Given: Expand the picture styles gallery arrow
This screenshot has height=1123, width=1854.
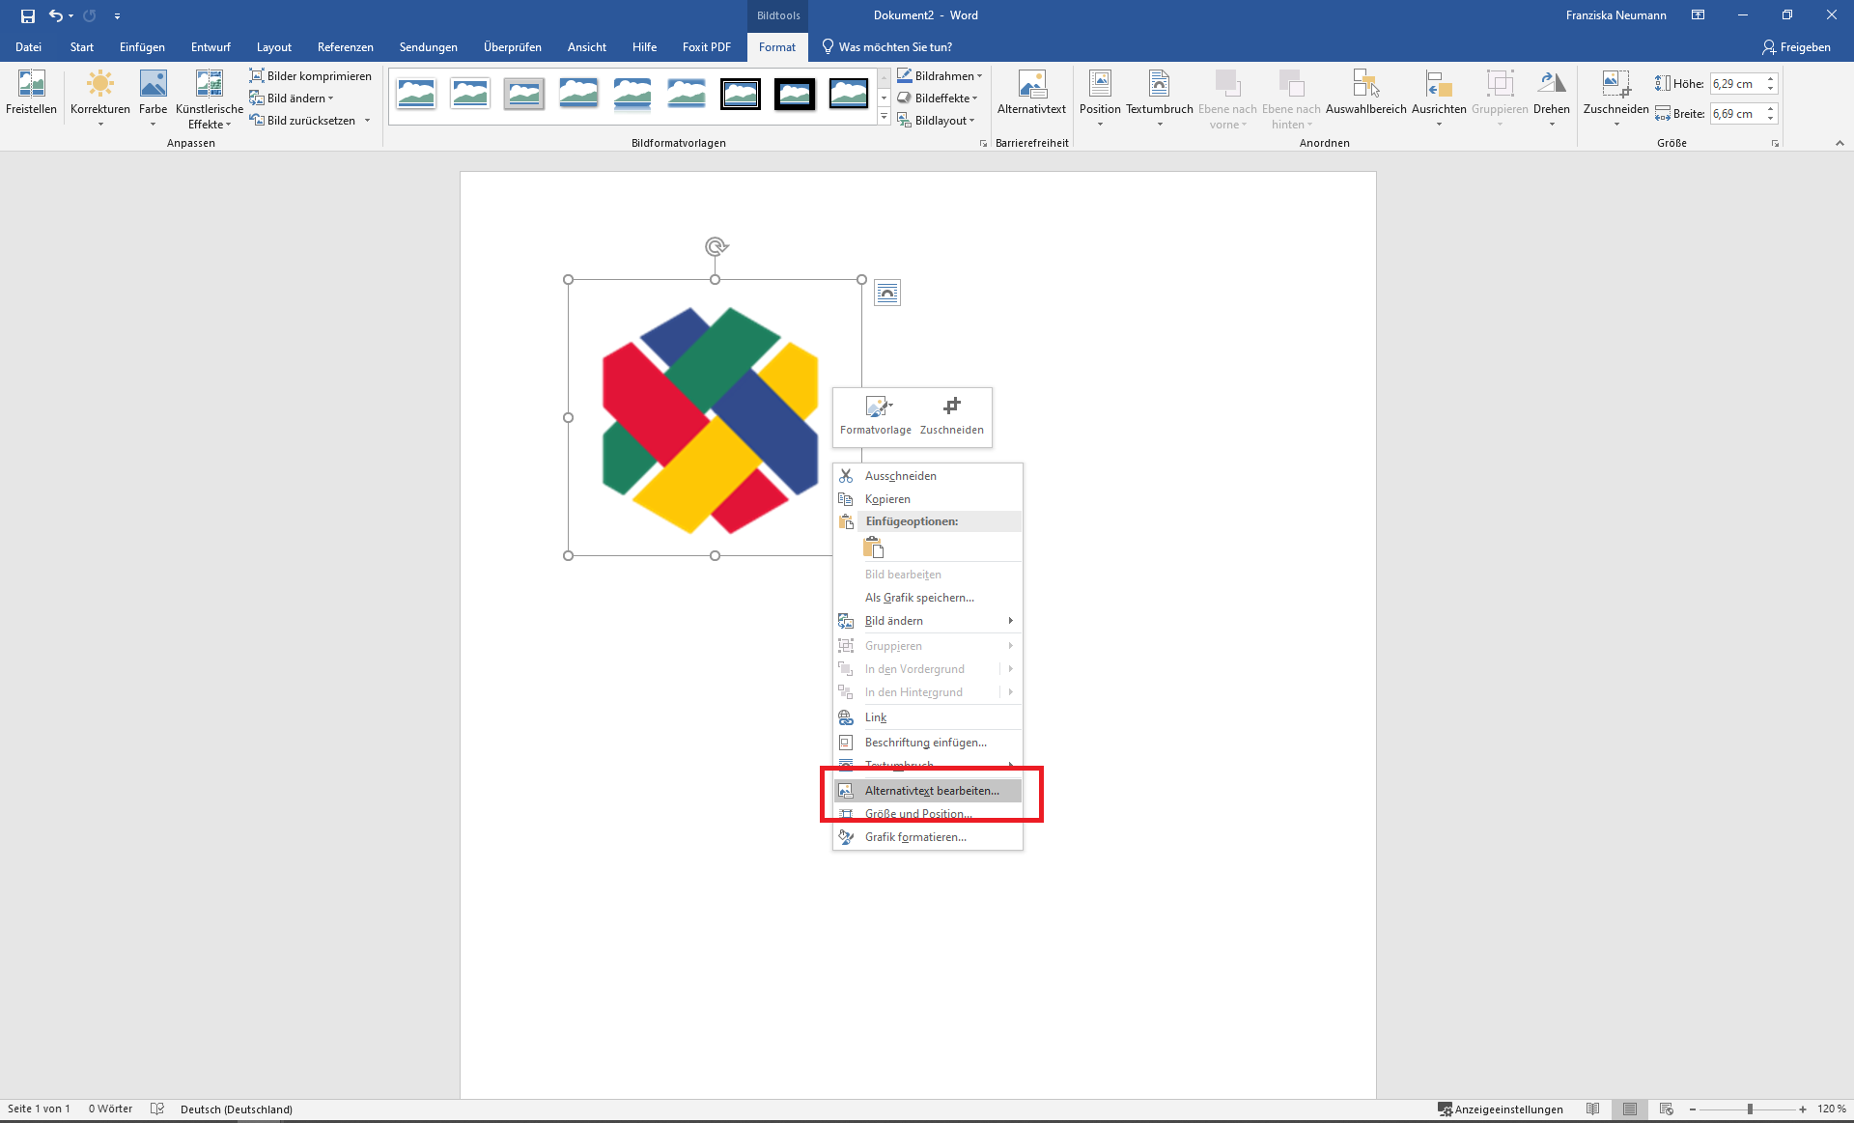Looking at the screenshot, I should pyautogui.click(x=884, y=117).
